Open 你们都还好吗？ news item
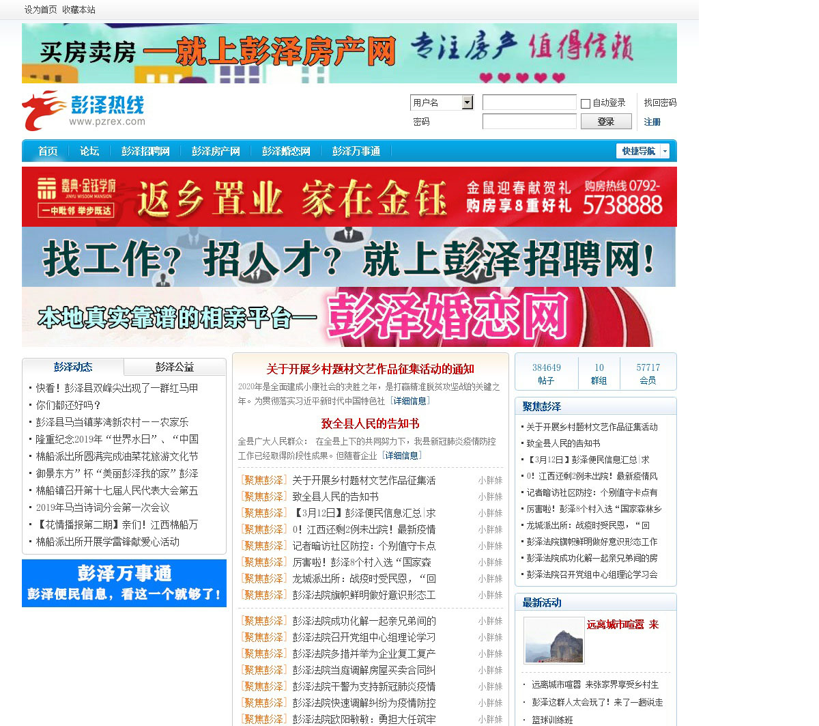The width and height of the screenshot is (819, 726). tap(69, 405)
